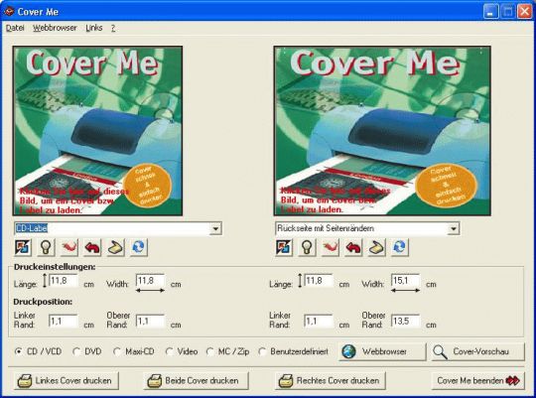
Task: Click the swap/resize image icon under right cover
Action: (284, 247)
